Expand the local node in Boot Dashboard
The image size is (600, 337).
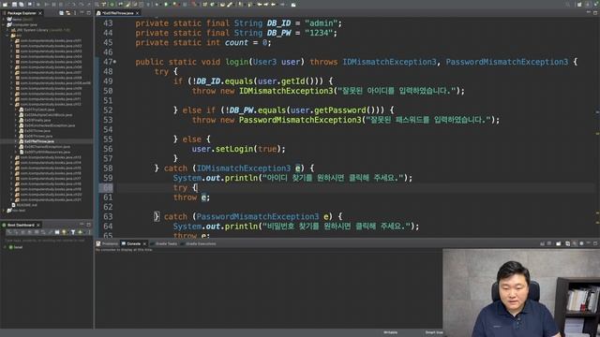(x=5, y=247)
